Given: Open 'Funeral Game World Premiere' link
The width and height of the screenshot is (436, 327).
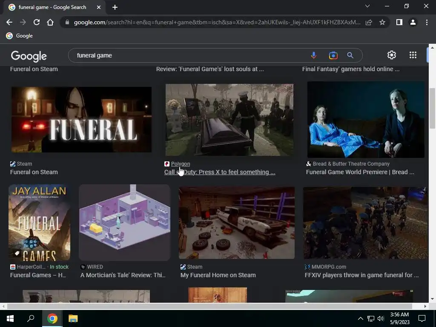Looking at the screenshot, I should 360,172.
